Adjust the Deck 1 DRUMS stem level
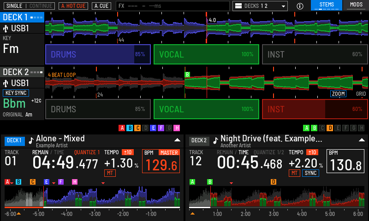Screen dimensions: 369x221 (98, 54)
